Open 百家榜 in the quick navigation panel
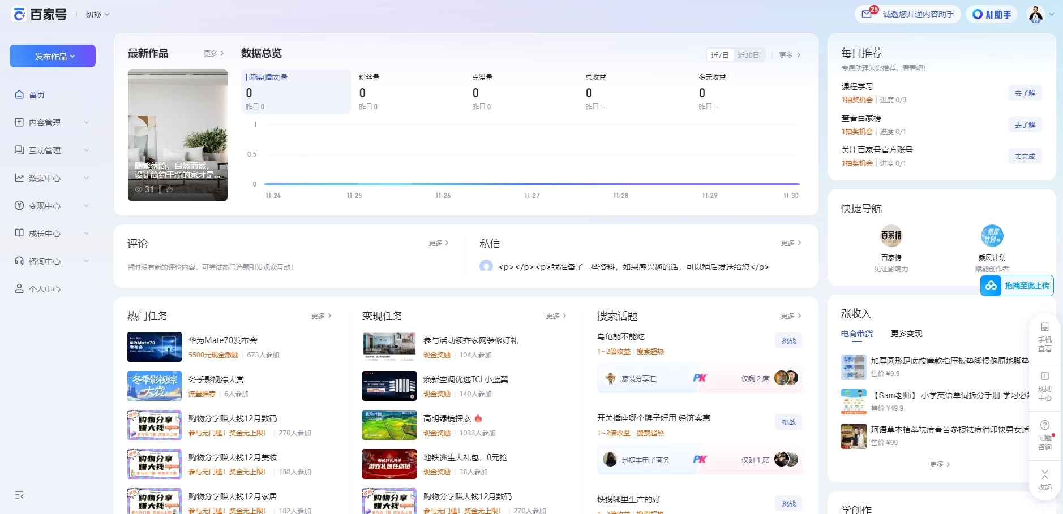Screen dimensions: 1063x514 pyautogui.click(x=890, y=236)
